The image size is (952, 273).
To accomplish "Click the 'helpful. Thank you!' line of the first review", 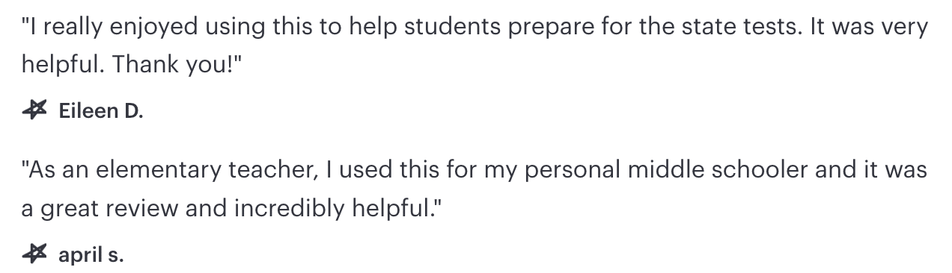I will pos(133,66).
